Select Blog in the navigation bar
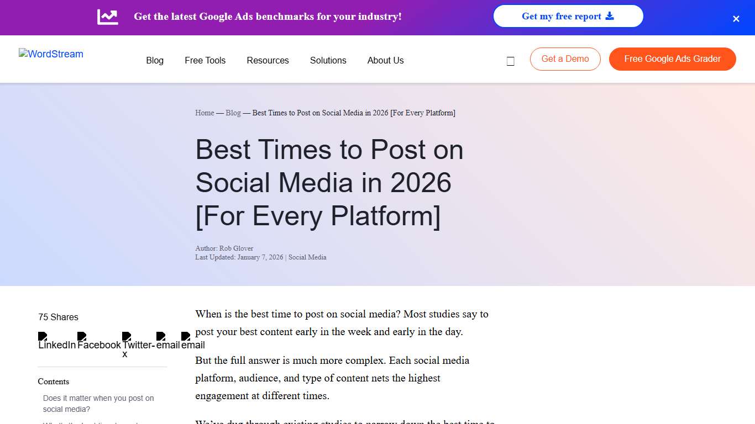 click(x=154, y=60)
